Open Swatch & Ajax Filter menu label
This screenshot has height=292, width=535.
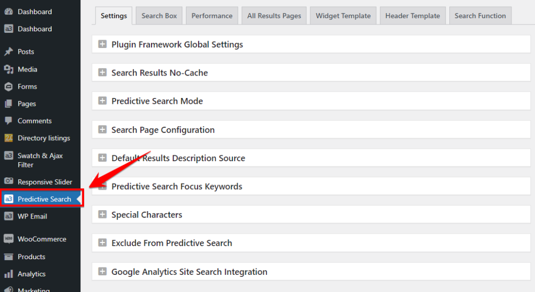point(40,160)
